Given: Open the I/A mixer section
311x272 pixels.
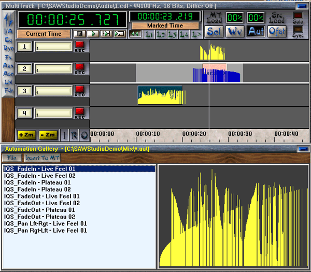Looking at the screenshot, I should point(8,31).
